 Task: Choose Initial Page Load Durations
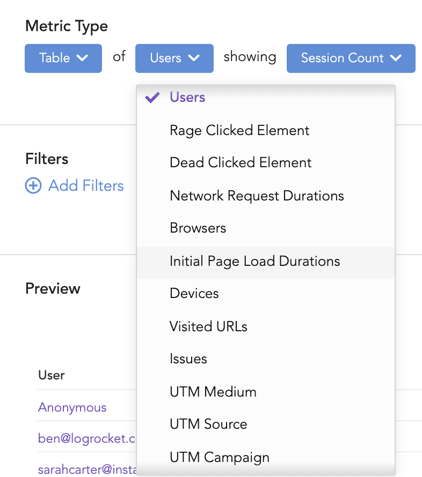254,261
